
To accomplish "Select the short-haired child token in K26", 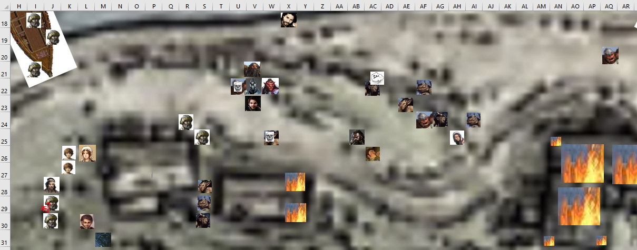I will (69, 153).
